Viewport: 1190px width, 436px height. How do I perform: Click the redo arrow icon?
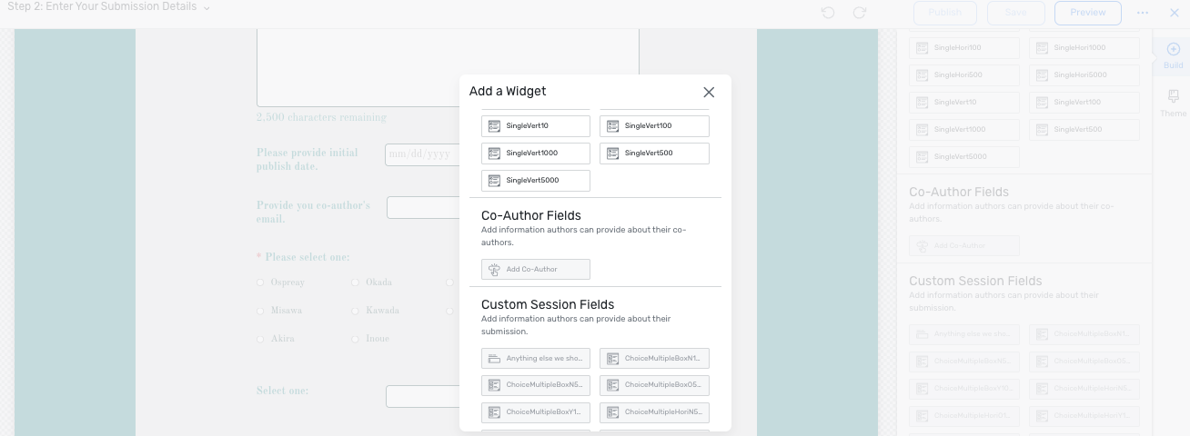click(x=859, y=13)
